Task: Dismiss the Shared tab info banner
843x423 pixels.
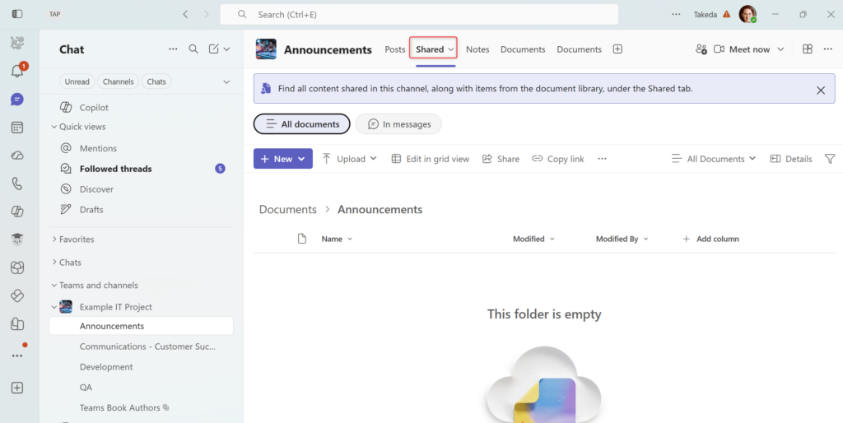Action: point(820,91)
